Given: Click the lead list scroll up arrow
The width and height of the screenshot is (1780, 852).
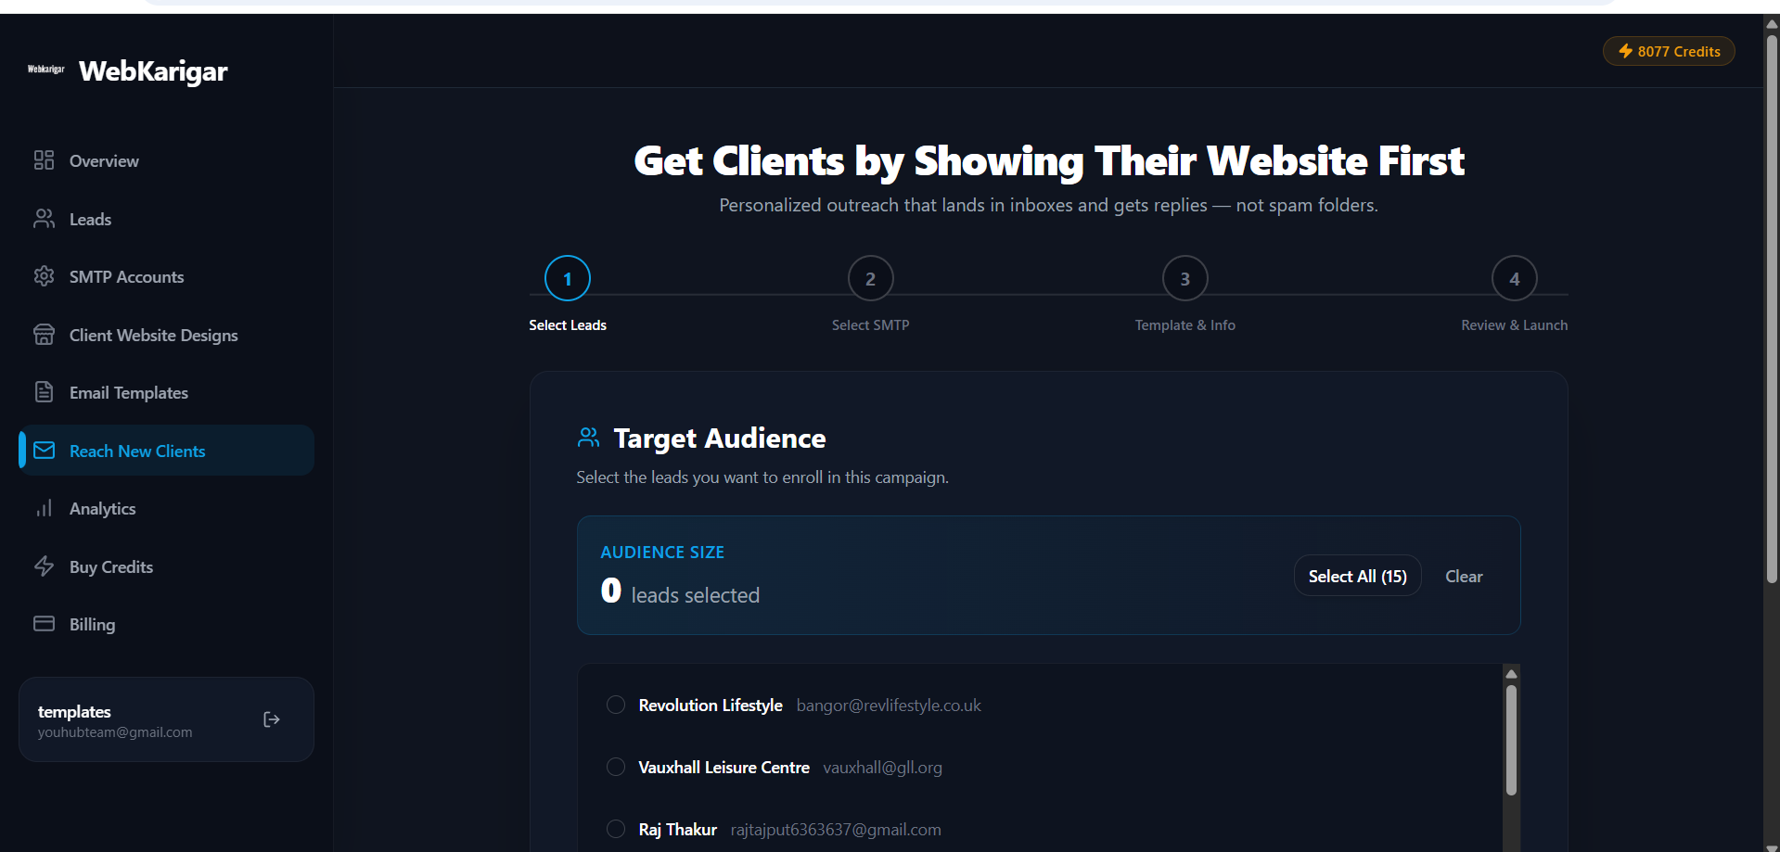Looking at the screenshot, I should pyautogui.click(x=1511, y=674).
